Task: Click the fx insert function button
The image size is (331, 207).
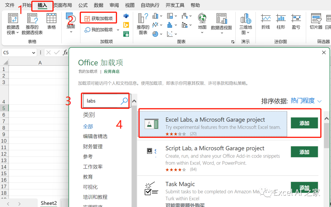Action: point(65,52)
